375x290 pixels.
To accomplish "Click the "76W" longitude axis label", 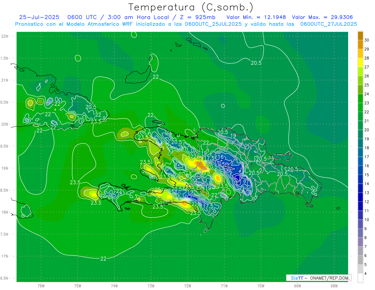I will (41, 286).
